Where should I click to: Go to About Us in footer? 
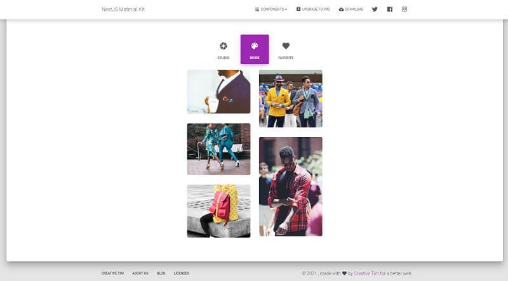point(140,273)
